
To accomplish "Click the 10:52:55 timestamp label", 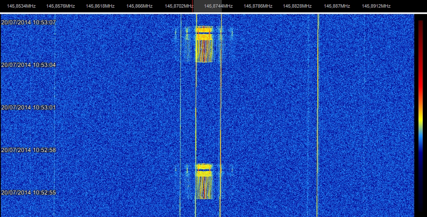I will pos(29,192).
